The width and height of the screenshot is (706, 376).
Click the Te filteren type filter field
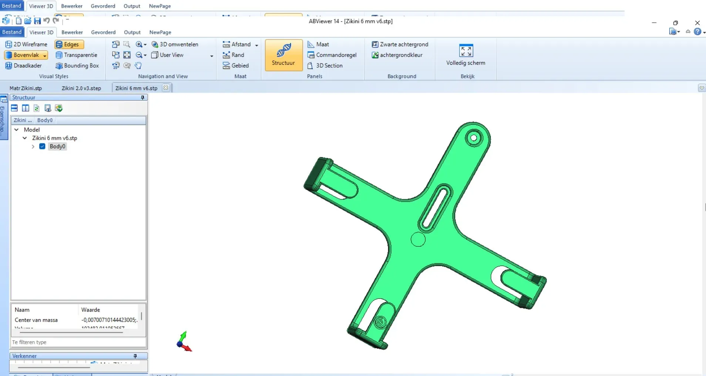click(78, 342)
